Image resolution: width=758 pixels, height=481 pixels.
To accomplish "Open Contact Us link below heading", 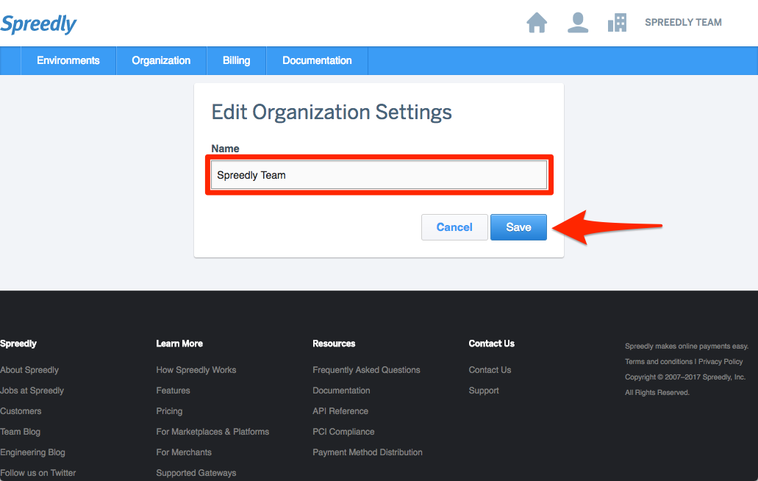I will [490, 370].
